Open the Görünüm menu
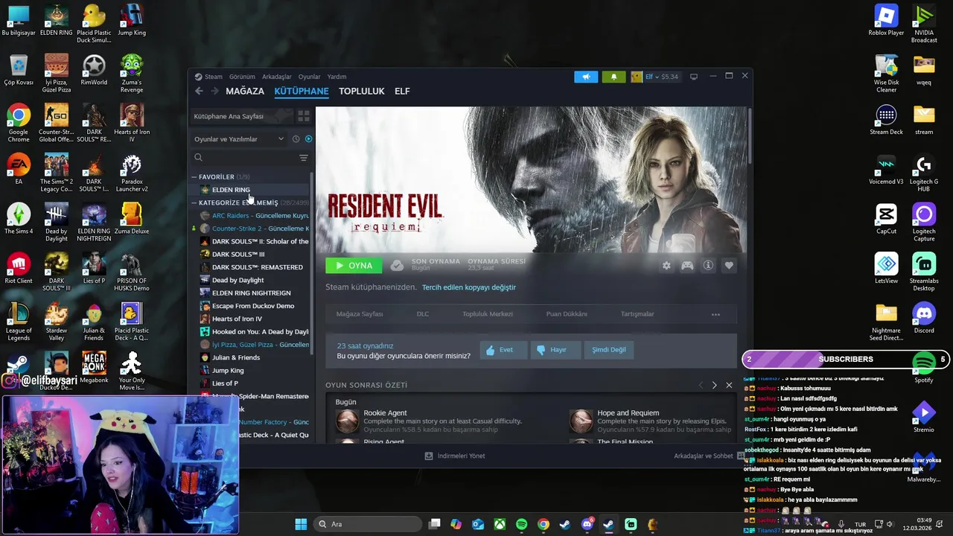 (242, 77)
